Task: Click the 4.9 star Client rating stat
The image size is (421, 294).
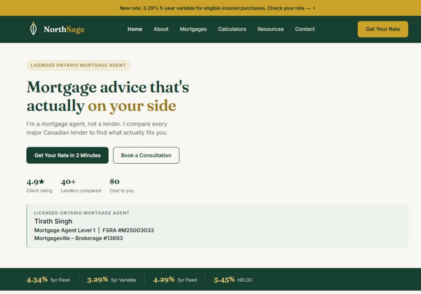Action: click(x=39, y=185)
